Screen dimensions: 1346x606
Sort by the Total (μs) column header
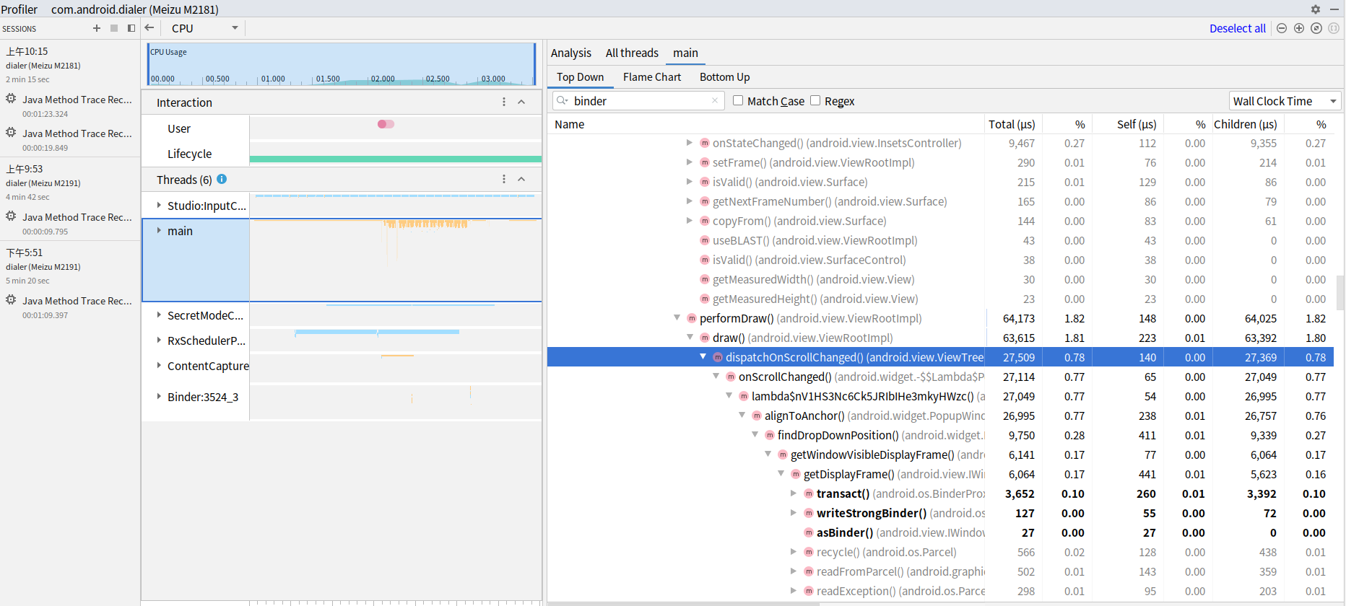1012,124
